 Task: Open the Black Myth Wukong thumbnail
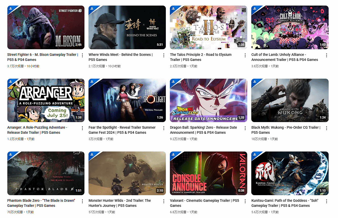pos(290,100)
